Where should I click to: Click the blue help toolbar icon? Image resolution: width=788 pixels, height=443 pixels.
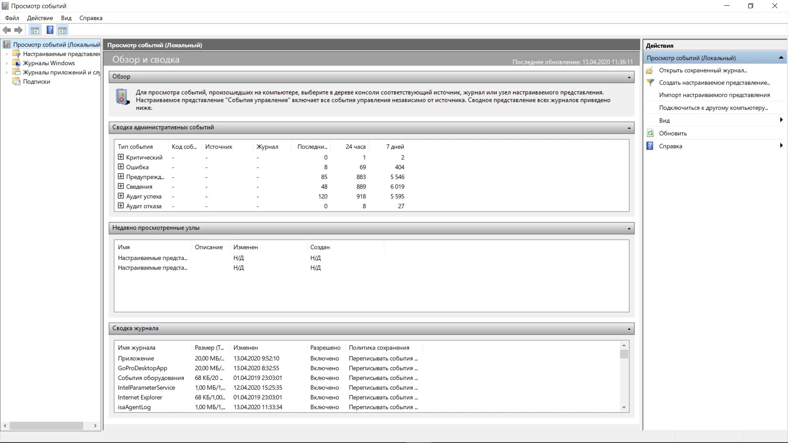tap(50, 30)
